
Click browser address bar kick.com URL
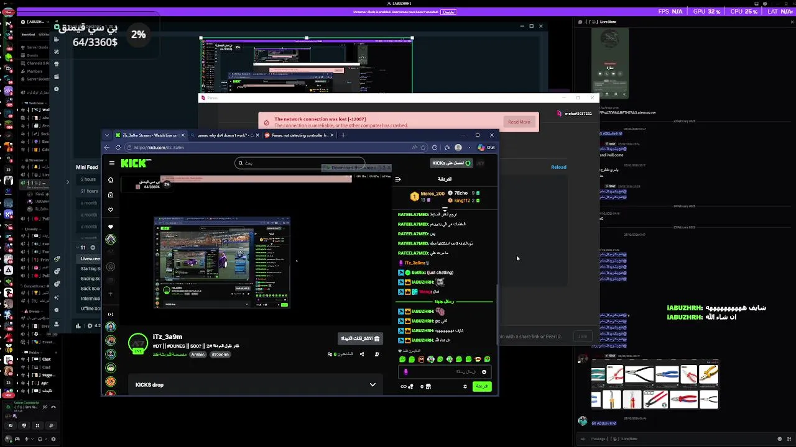(159, 148)
